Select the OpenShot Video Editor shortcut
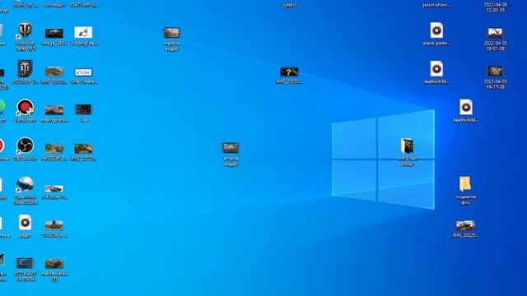527x296 pixels. tap(25, 190)
